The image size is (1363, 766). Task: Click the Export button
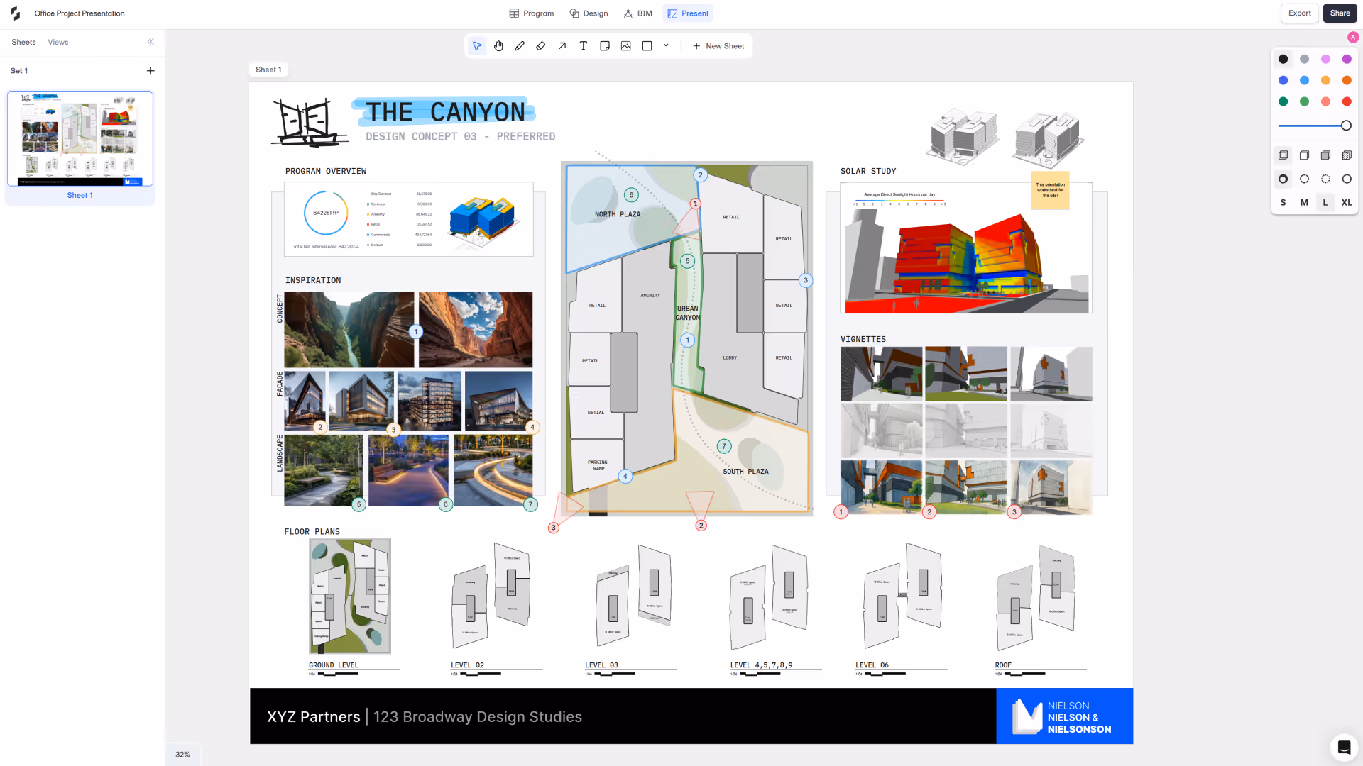tap(1300, 13)
